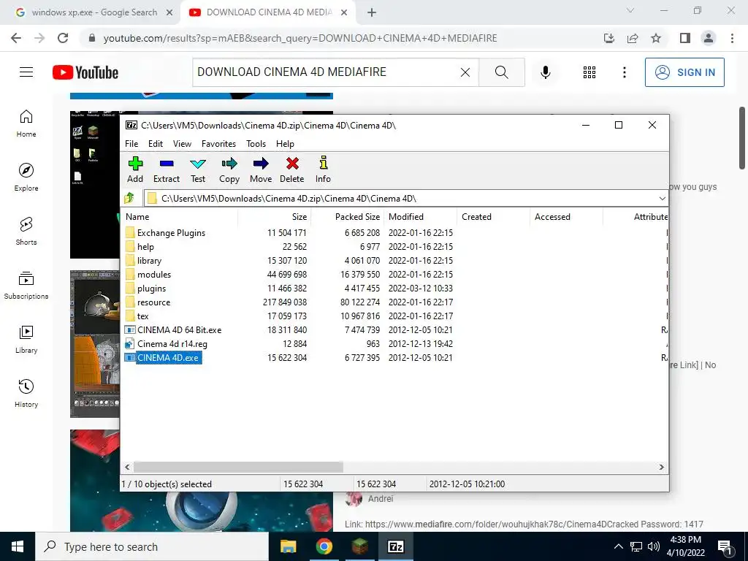Viewport: 748px width, 561px height.
Task: Open Shorts in YouTube sidebar
Action: (x=26, y=232)
